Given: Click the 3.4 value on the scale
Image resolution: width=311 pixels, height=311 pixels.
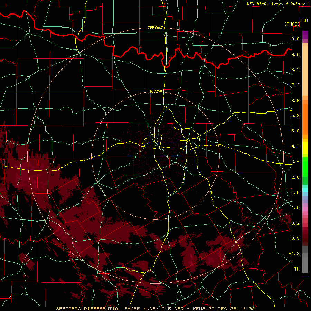Looking at the screenshot, I should click(295, 162).
